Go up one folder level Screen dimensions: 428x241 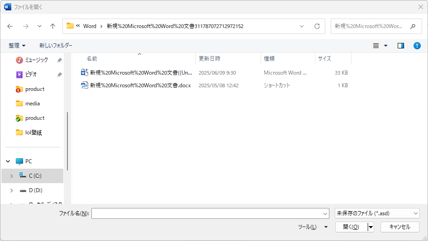[52, 26]
